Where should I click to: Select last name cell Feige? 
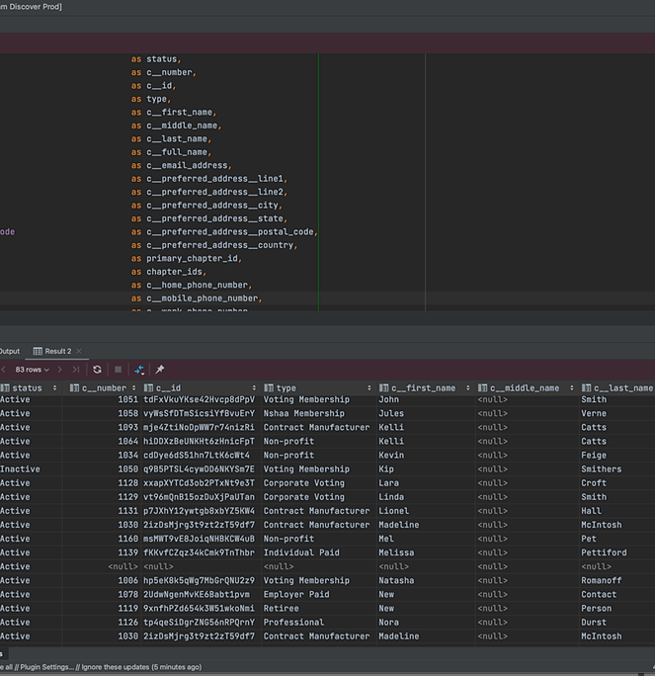point(594,456)
